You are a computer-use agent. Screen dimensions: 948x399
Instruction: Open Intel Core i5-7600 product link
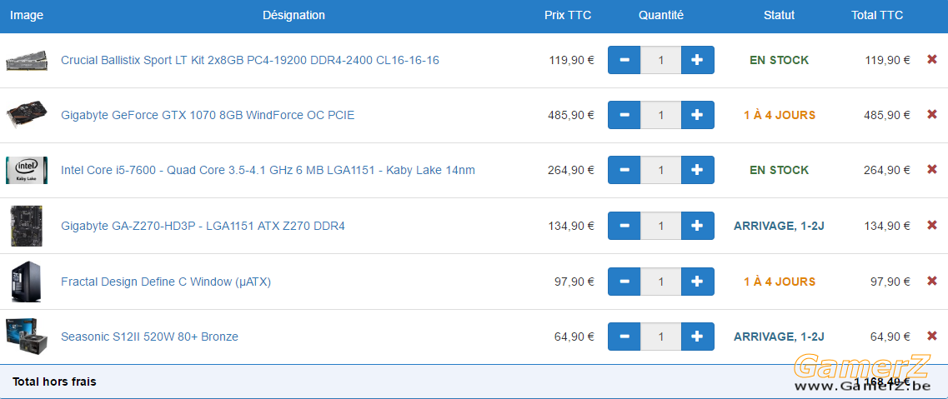[268, 170]
